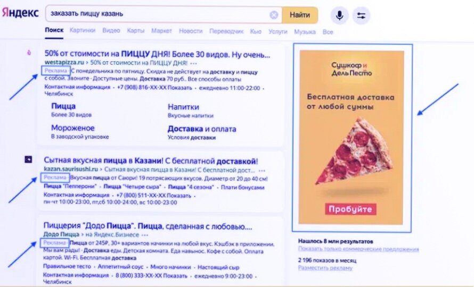Open the Пицца sitelink Более 30 видов

coord(63,106)
